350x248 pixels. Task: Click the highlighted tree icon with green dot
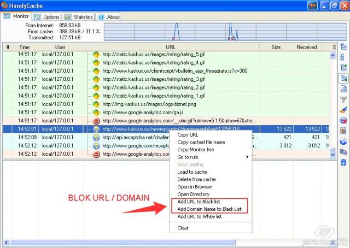click(343, 78)
